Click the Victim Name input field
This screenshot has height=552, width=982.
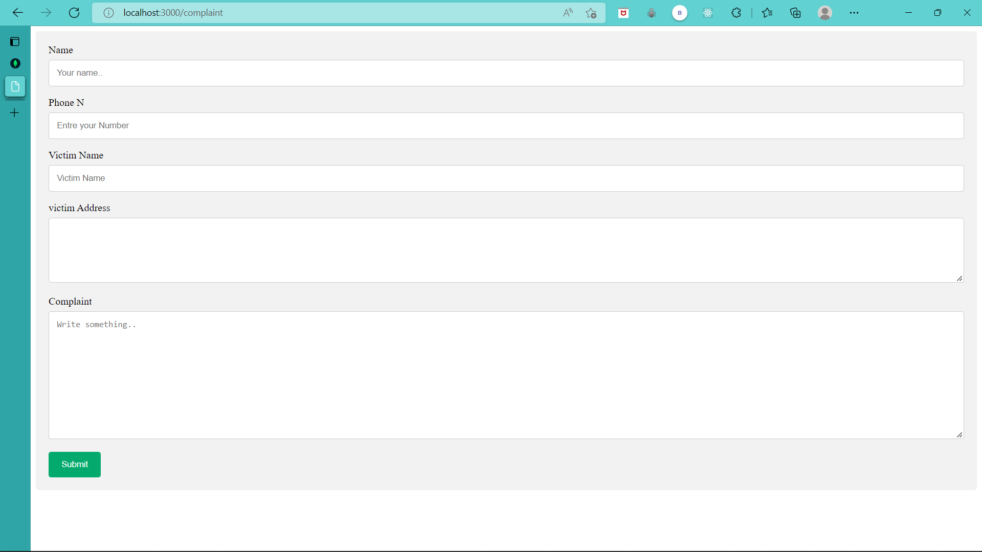pyautogui.click(x=506, y=178)
